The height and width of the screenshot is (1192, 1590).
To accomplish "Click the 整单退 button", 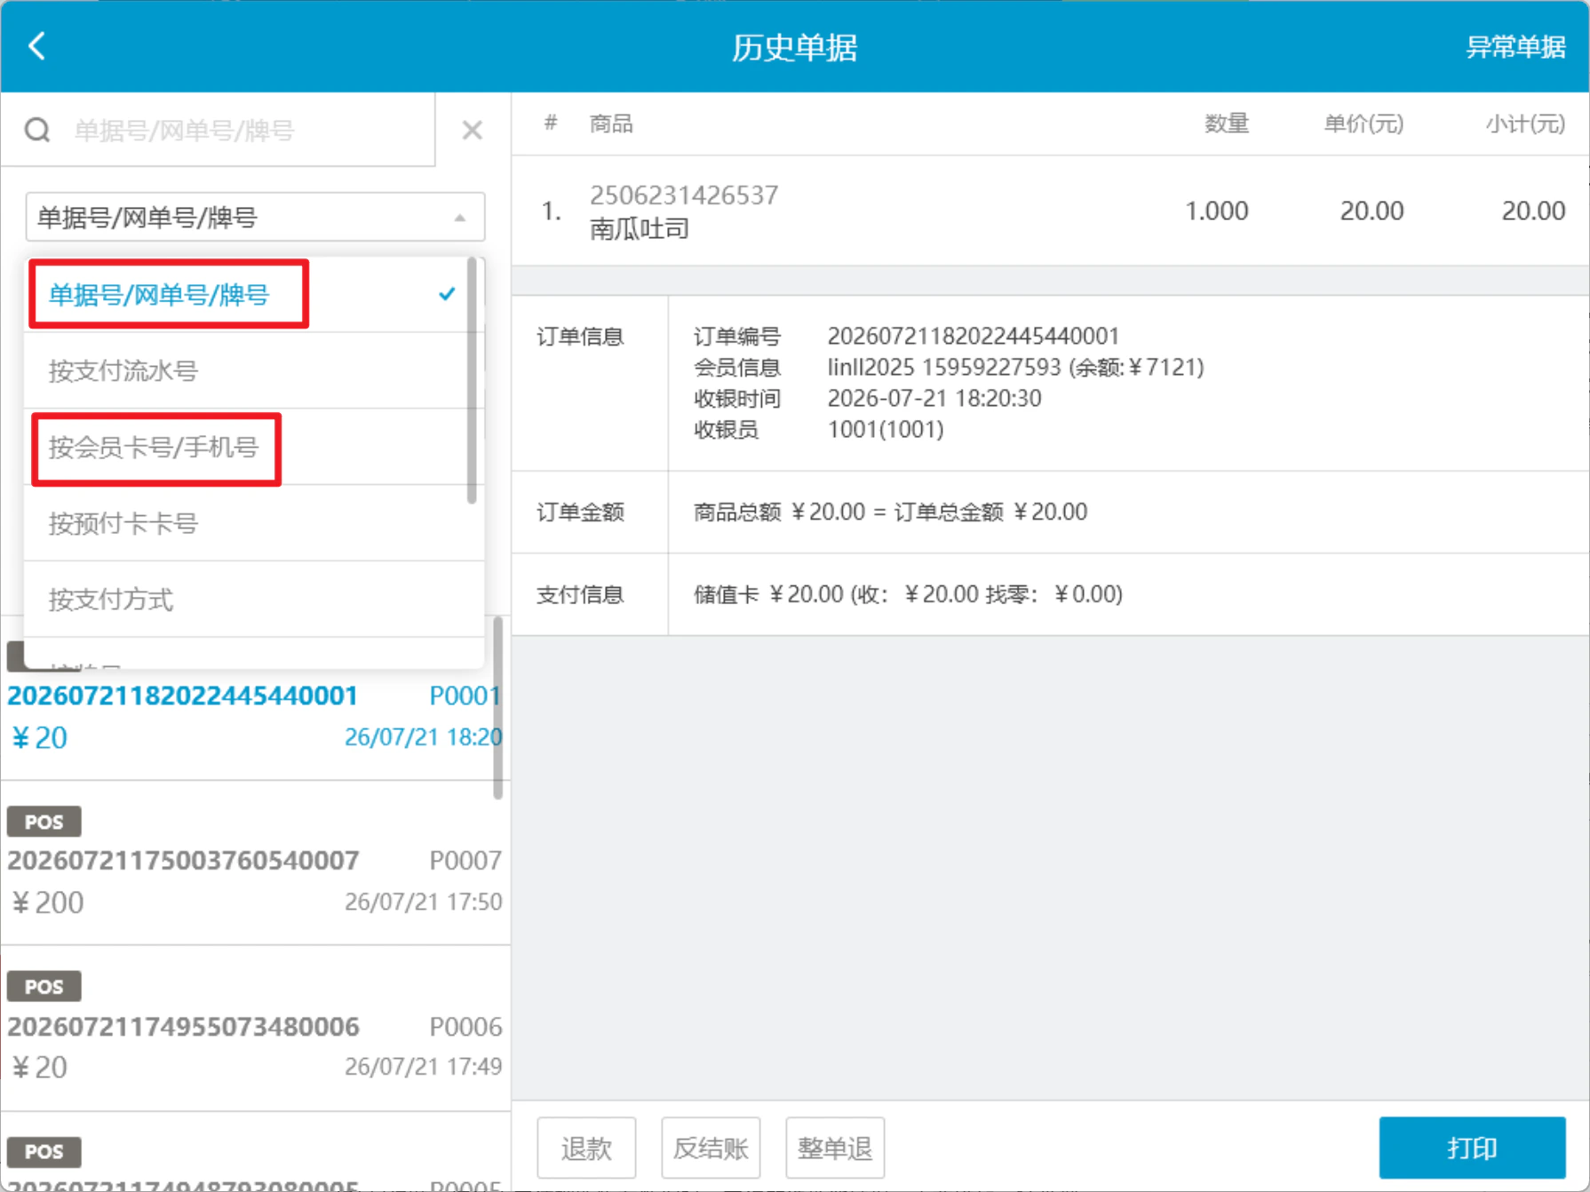I will (835, 1148).
